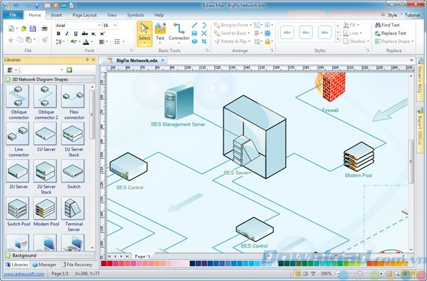
Task: Select the first style Abc thumbnail
Action: (x=287, y=33)
